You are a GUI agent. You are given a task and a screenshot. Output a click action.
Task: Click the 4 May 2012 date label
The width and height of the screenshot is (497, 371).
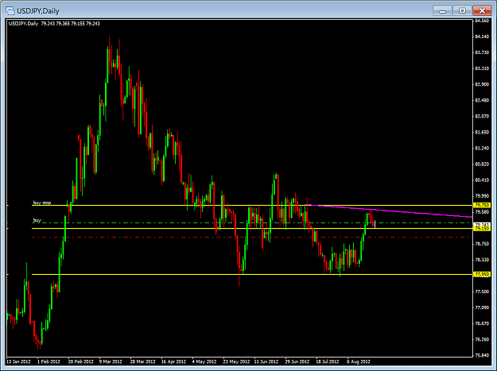pos(204,361)
